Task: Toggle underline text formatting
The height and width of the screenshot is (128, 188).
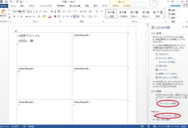Action: (x=21, y=16)
